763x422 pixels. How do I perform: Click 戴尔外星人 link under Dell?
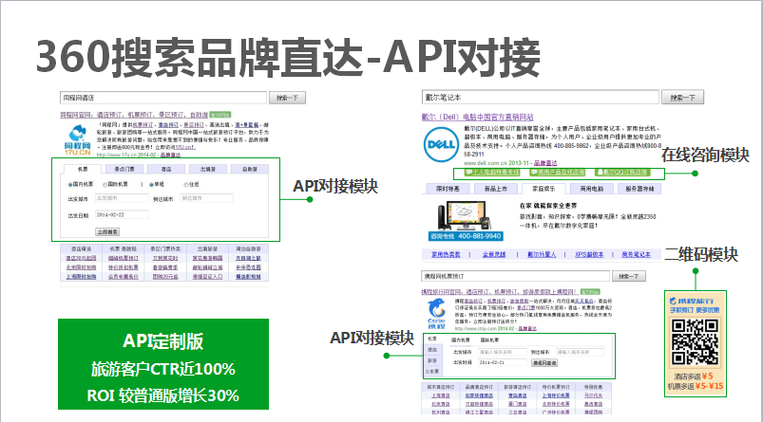point(542,254)
